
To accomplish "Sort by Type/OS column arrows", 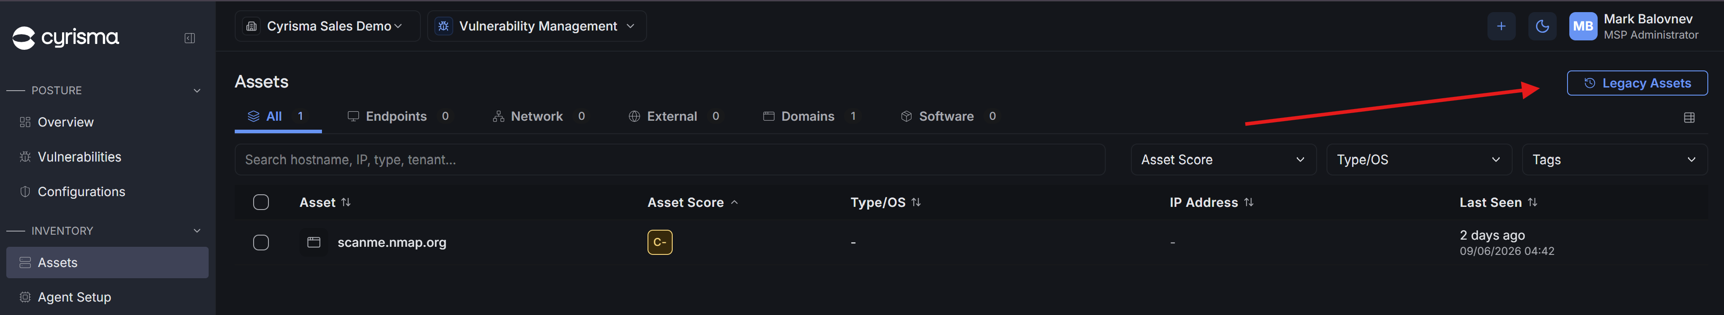I will click(x=916, y=202).
